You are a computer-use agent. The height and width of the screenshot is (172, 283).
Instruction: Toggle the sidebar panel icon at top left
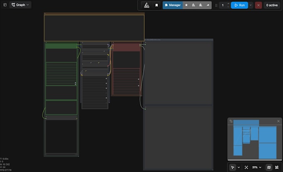(x=5, y=5)
